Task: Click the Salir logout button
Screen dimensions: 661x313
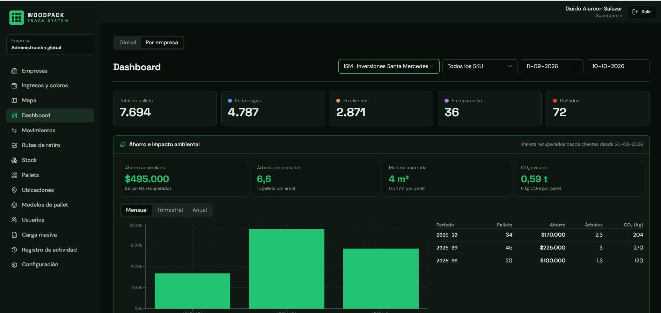Action: (x=641, y=12)
